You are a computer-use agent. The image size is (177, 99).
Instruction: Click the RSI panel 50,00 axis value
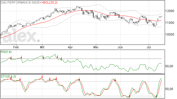[x=169, y=66]
